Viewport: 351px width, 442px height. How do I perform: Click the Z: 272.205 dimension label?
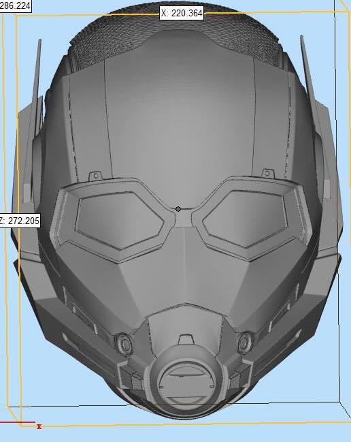click(x=20, y=221)
